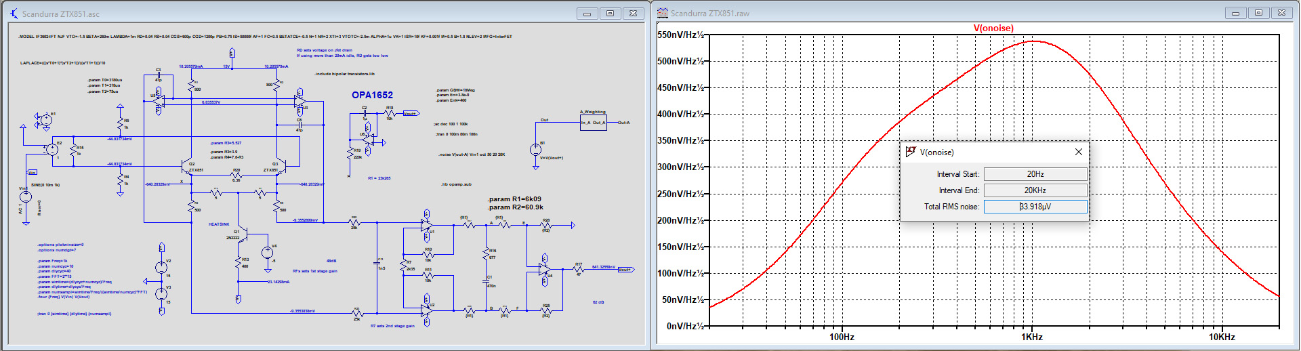Click the icon in the V(onoise) dialog title
Screen dimensions: 1301x351
pyautogui.click(x=911, y=152)
